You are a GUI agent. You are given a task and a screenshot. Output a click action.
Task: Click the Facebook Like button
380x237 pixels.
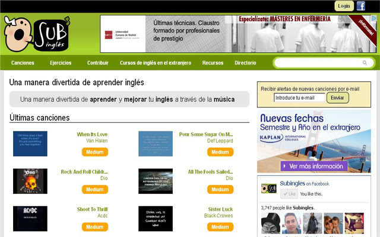click(x=289, y=194)
